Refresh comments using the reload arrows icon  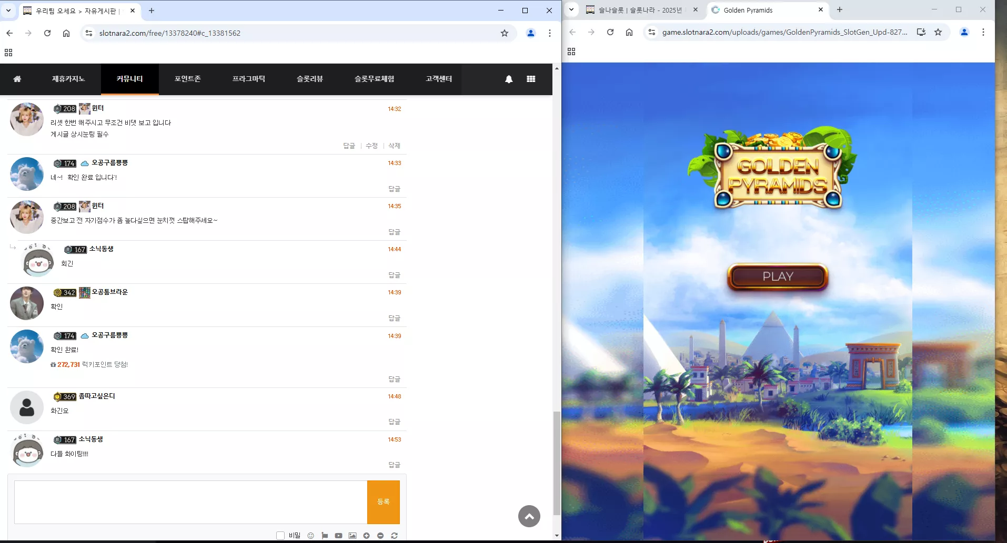point(394,536)
